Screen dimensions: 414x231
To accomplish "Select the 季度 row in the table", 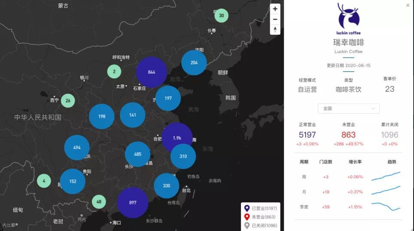I will 304,207.
